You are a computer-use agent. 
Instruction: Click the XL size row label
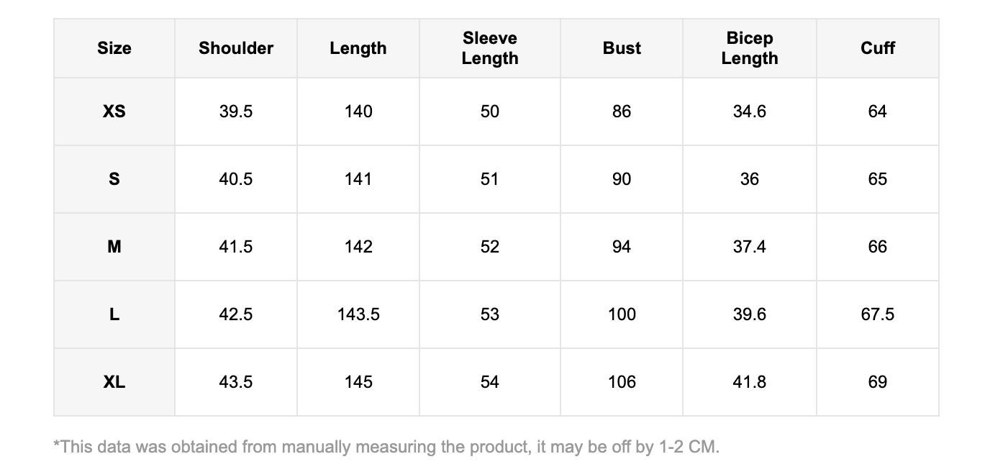pyautogui.click(x=114, y=382)
